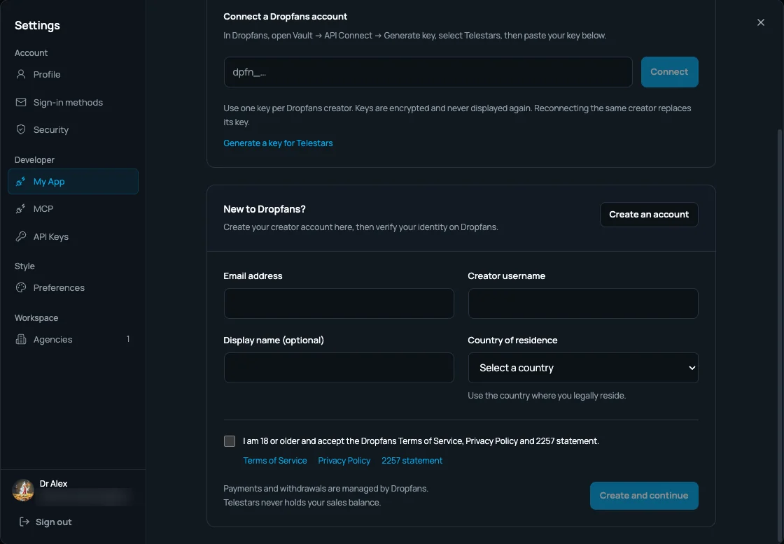
Task: Close the Settings dialog with the X
Action: (760, 22)
